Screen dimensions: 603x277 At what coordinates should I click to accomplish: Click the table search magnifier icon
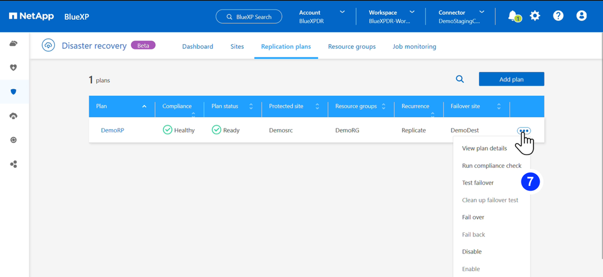[460, 79]
